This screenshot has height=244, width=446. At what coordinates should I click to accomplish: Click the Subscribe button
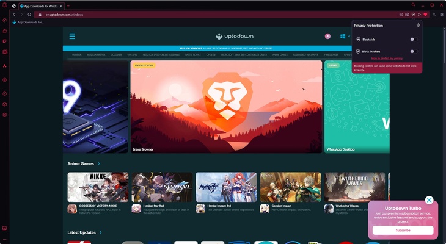[403, 231]
